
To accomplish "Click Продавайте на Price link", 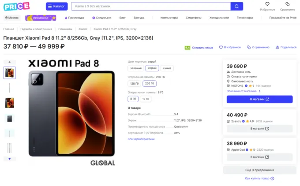I will pos(283,18).
